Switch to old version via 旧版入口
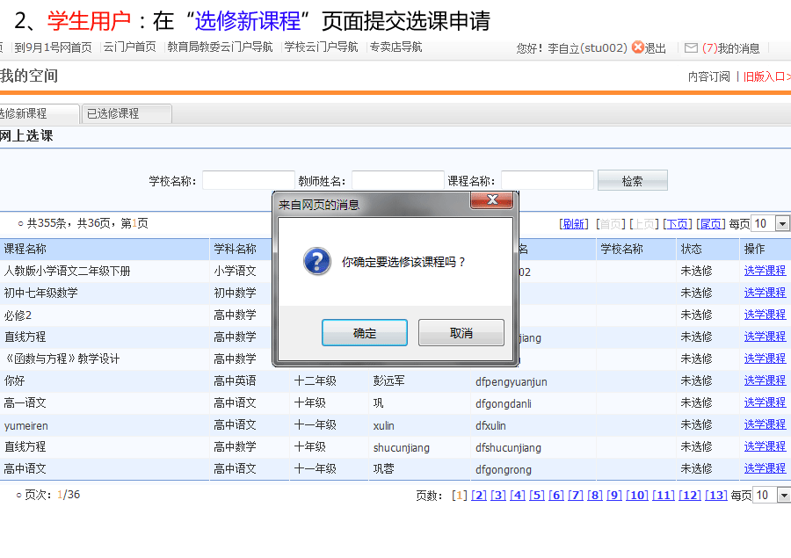Image resolution: width=791 pixels, height=558 pixels. [765, 76]
